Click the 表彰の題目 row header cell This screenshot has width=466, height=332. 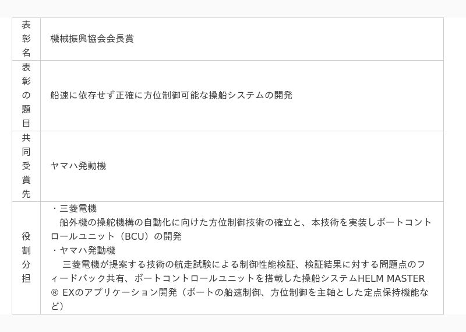tap(26, 96)
